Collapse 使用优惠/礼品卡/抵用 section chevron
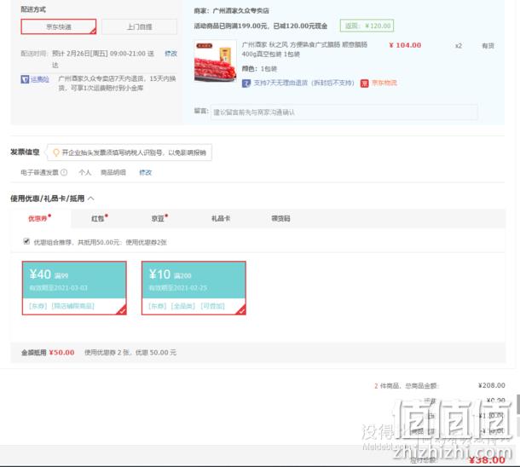Viewport: 520px width, 467px height. pos(91,199)
